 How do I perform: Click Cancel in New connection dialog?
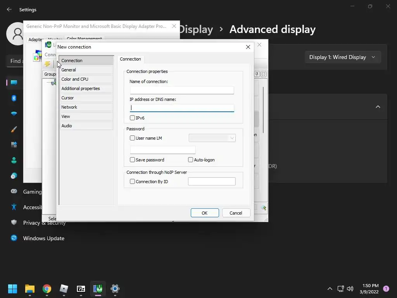click(x=236, y=213)
